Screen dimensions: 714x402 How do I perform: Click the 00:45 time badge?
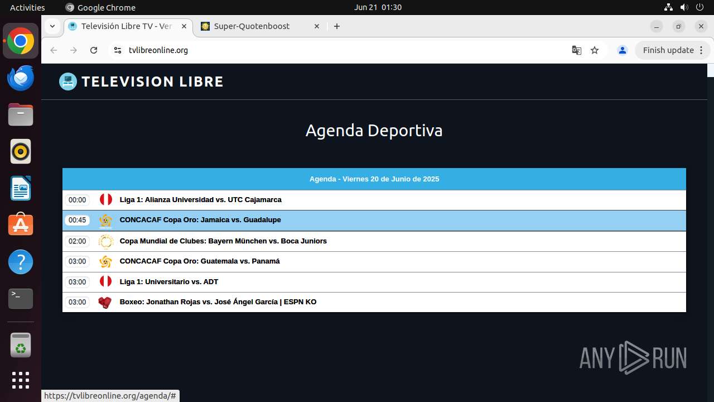78,220
